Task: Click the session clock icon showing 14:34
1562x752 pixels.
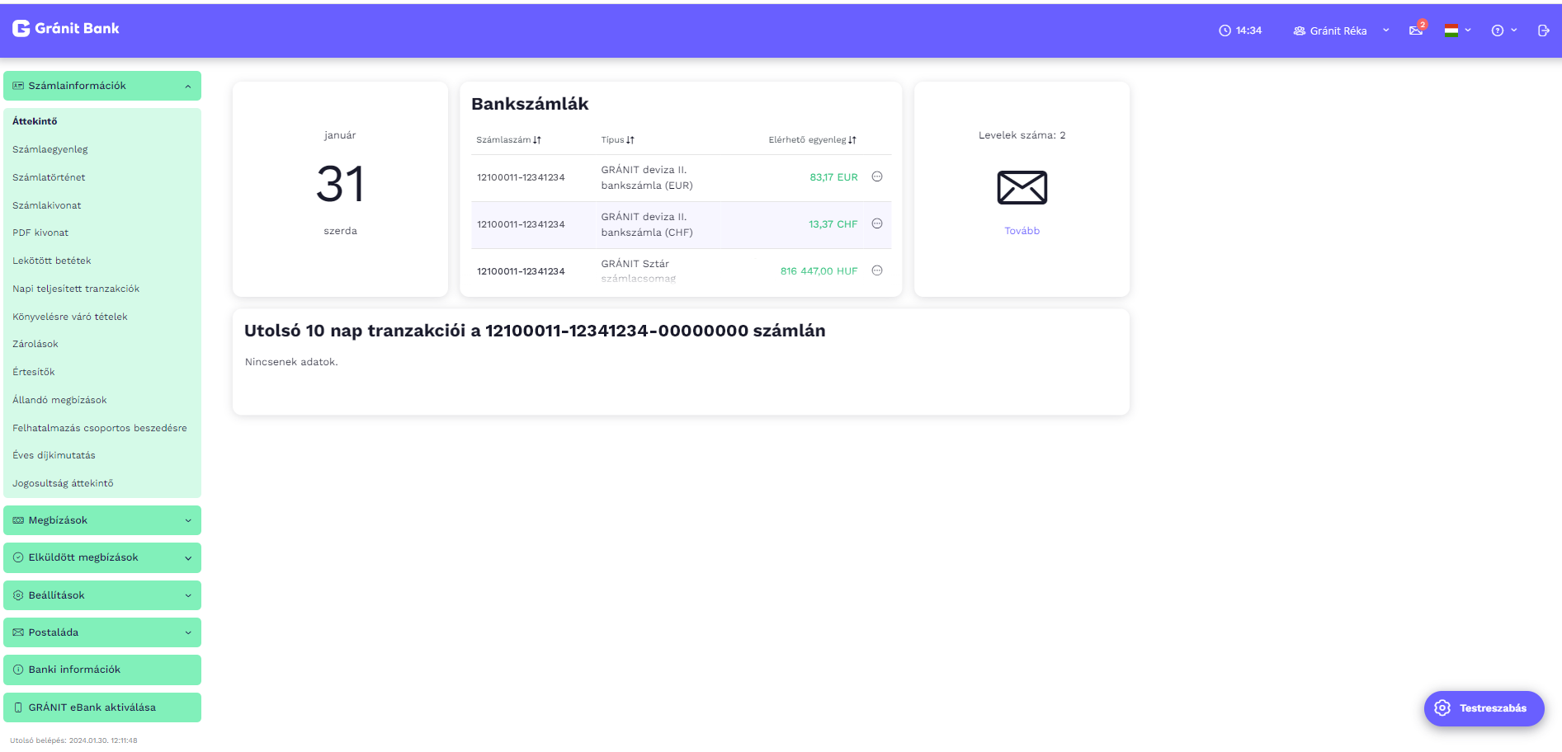Action: click(1225, 31)
